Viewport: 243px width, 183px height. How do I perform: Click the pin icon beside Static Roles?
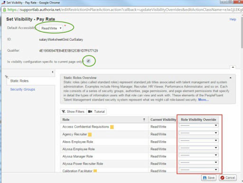[x=7, y=77]
